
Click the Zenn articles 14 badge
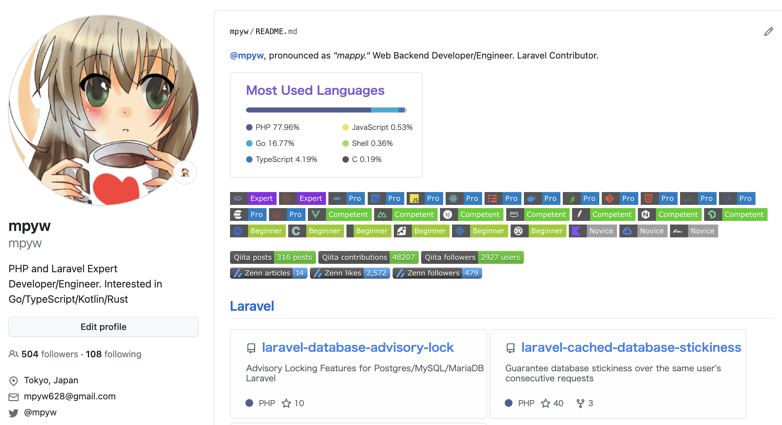[x=269, y=273]
